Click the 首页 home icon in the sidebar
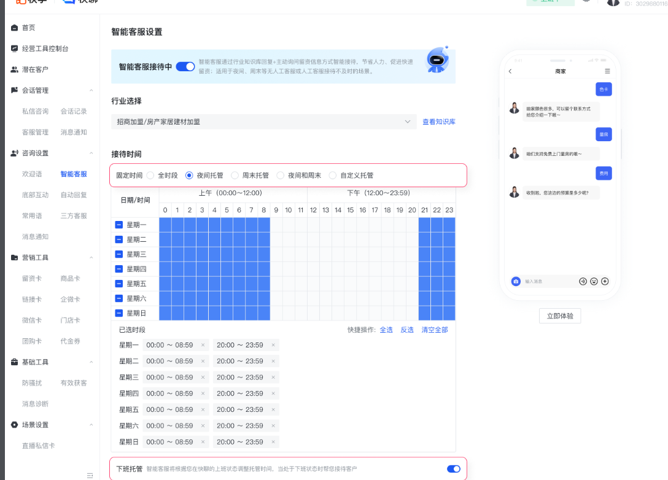 [14, 27]
